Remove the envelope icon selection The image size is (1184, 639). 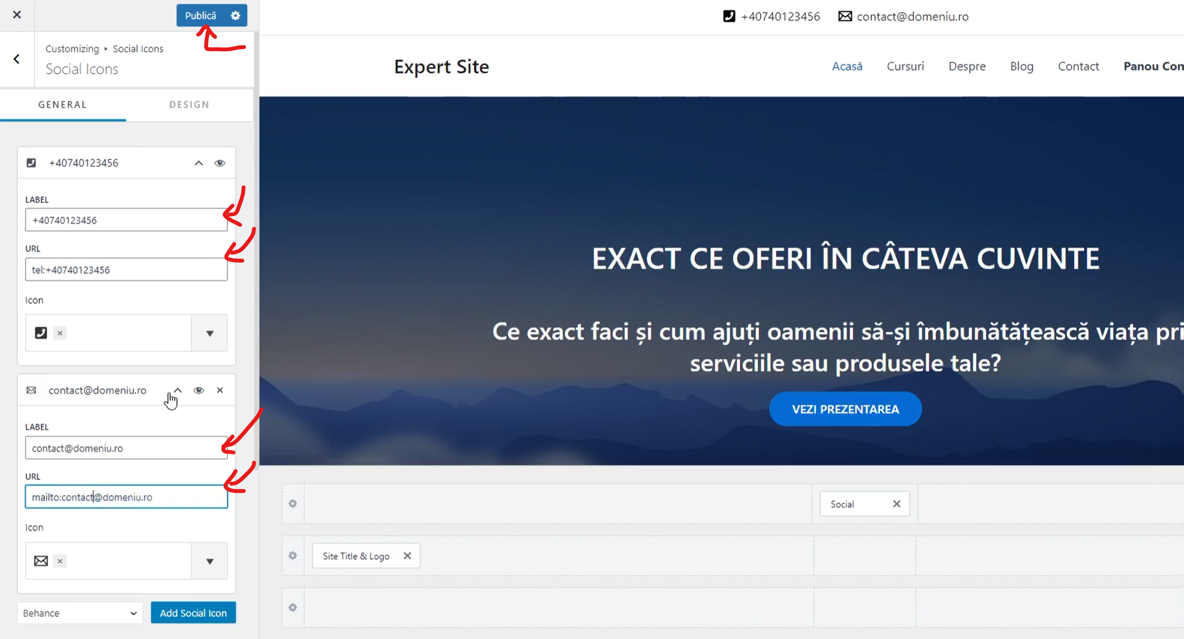(60, 561)
